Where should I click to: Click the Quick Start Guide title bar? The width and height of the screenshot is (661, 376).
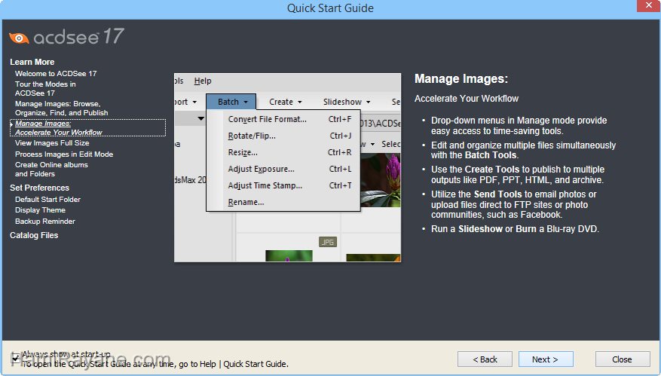pos(330,8)
